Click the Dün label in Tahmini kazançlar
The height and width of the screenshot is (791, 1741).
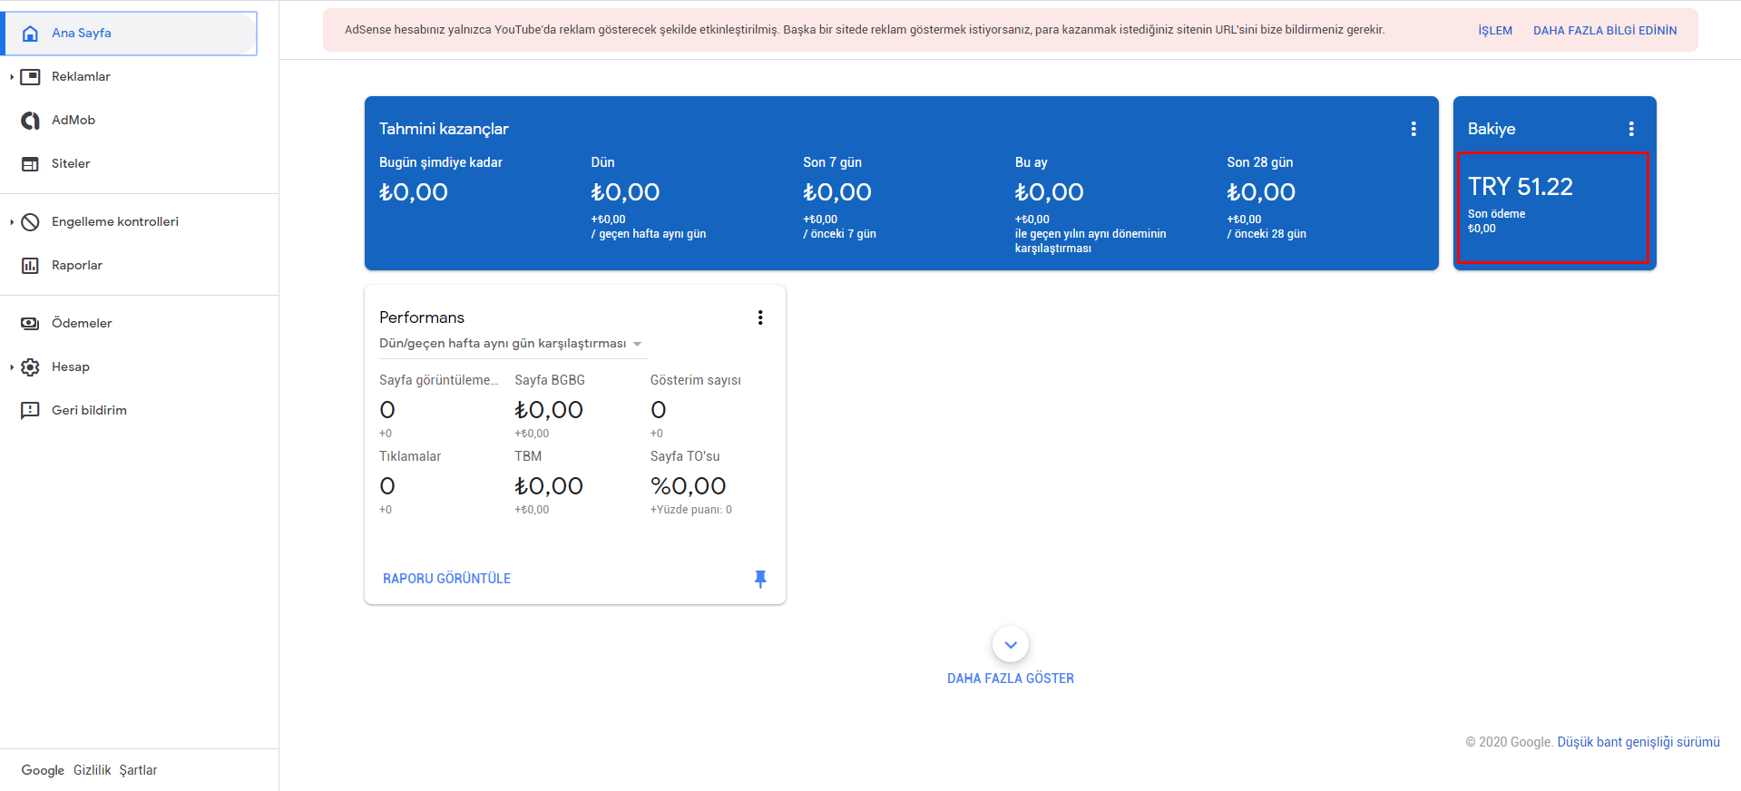point(602,162)
